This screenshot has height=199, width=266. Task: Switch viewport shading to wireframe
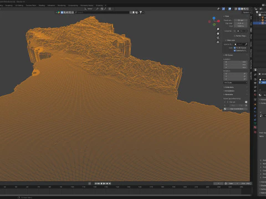coord(239,9)
